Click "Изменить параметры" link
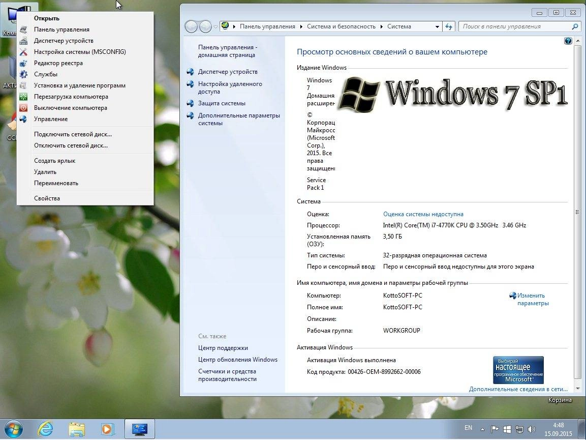Screen dimensions: 586x440 tap(533, 299)
